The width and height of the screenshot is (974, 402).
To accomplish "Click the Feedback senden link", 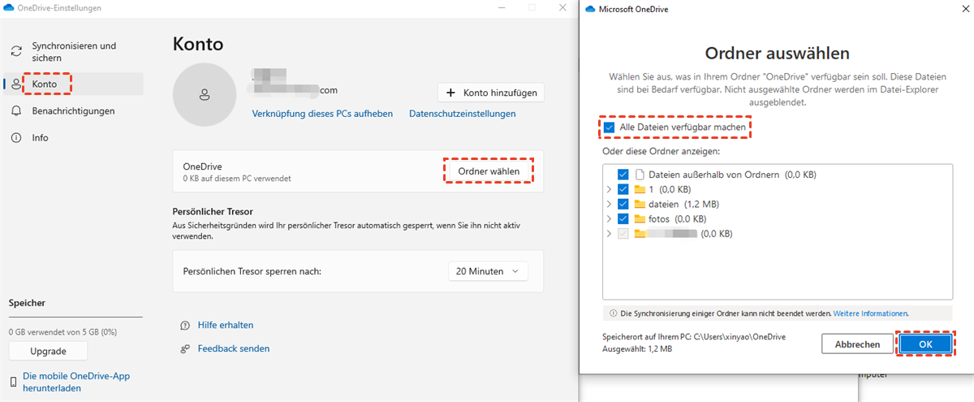I will click(x=234, y=348).
